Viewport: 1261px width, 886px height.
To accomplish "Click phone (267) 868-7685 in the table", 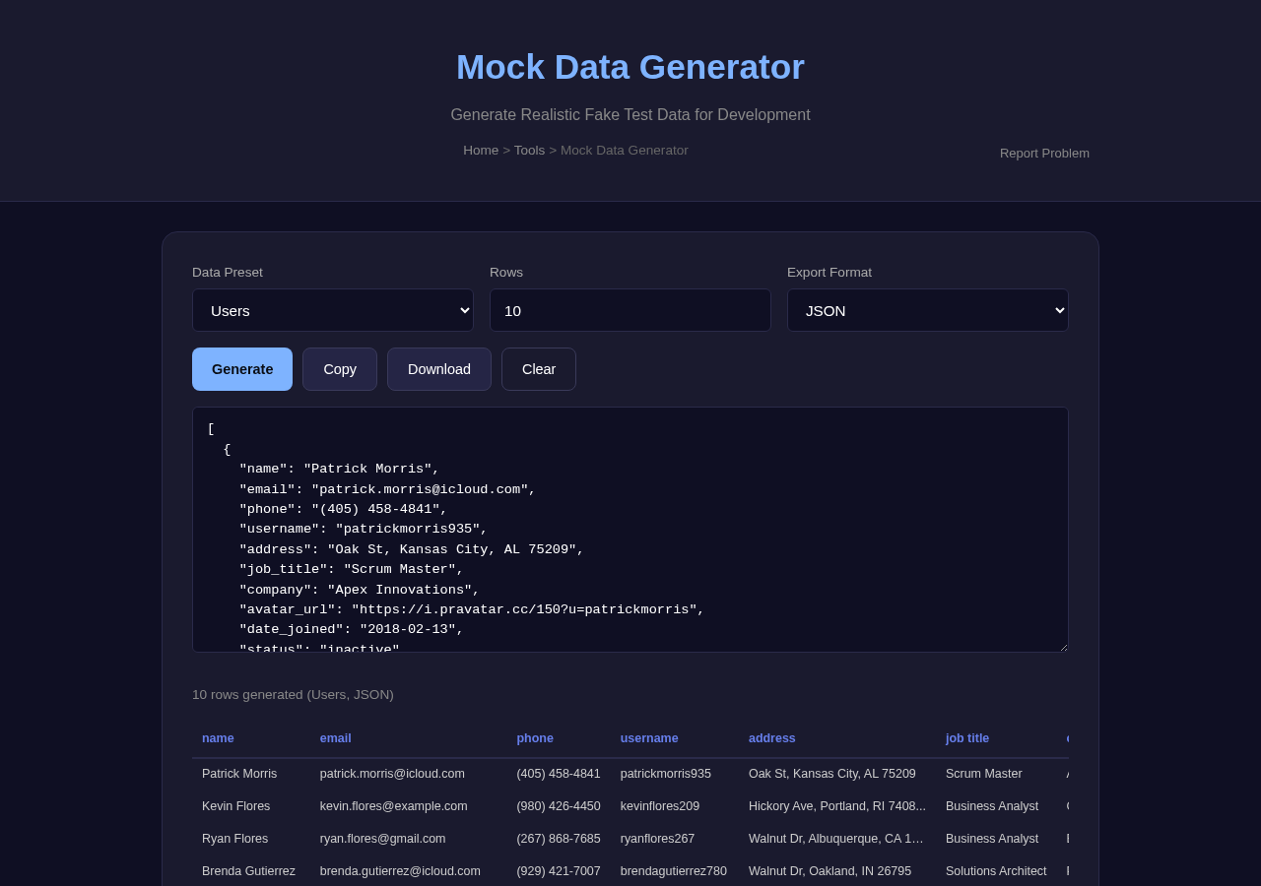I will click(559, 839).
